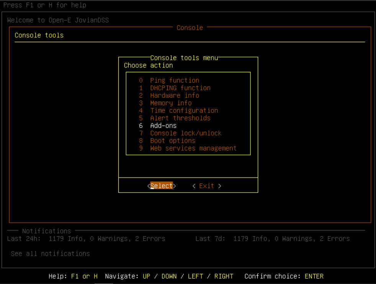The width and height of the screenshot is (376, 284).
Task: Click the top 'Press F1 or H for help' text
Action: (x=45, y=5)
